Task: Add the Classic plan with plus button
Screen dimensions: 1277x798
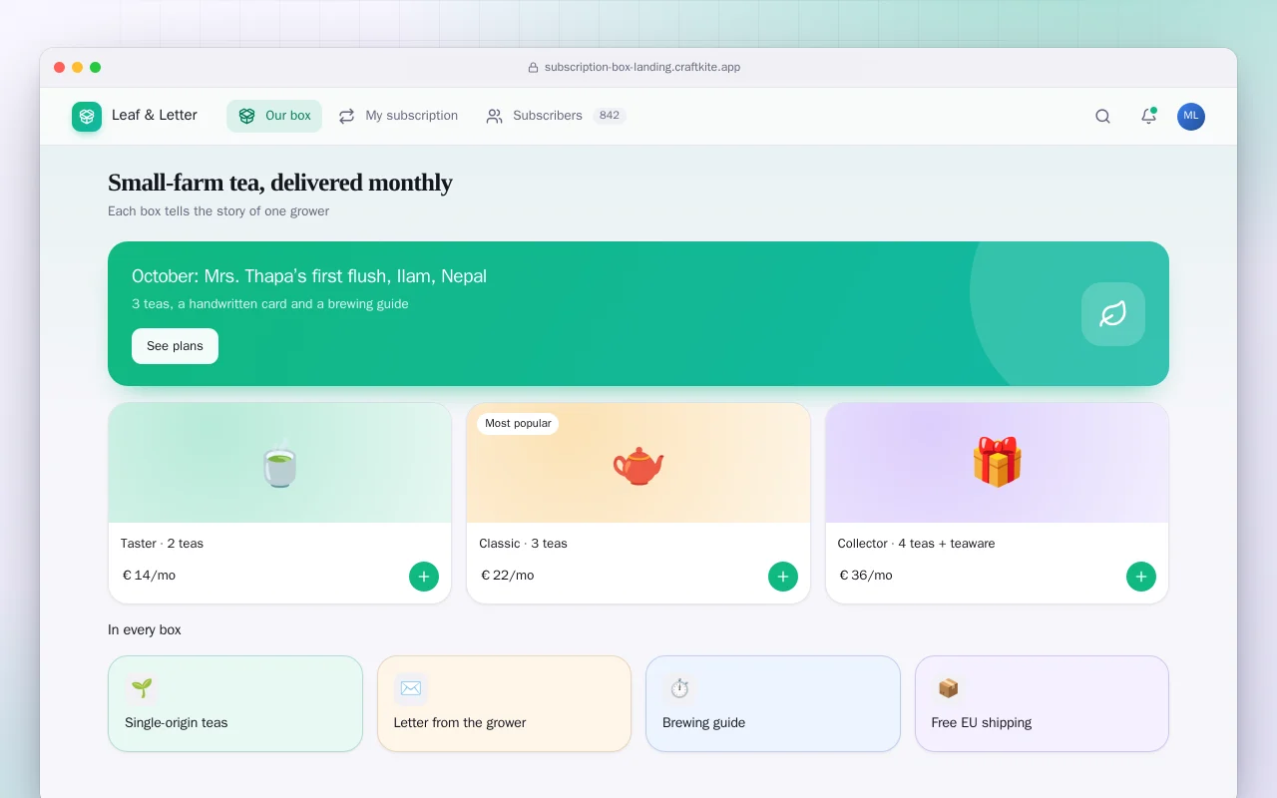Action: pyautogui.click(x=783, y=577)
